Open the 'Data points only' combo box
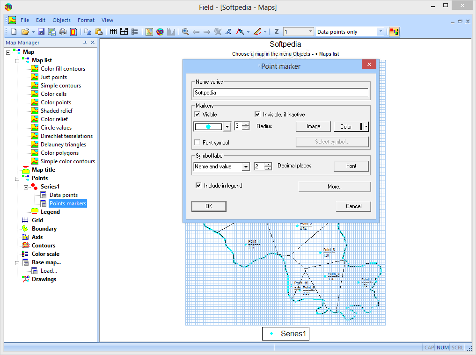 (x=380, y=32)
